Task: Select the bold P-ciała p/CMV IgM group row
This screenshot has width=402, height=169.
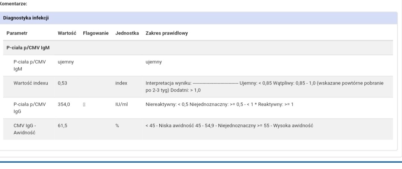Action: point(28,48)
